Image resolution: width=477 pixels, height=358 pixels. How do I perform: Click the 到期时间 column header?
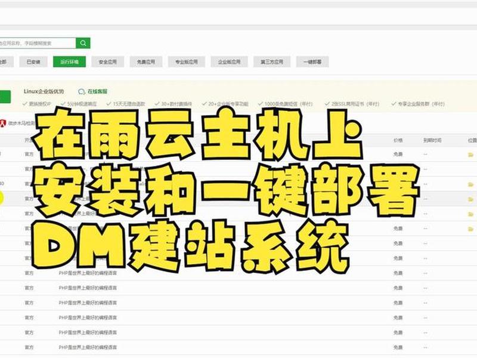(x=432, y=140)
